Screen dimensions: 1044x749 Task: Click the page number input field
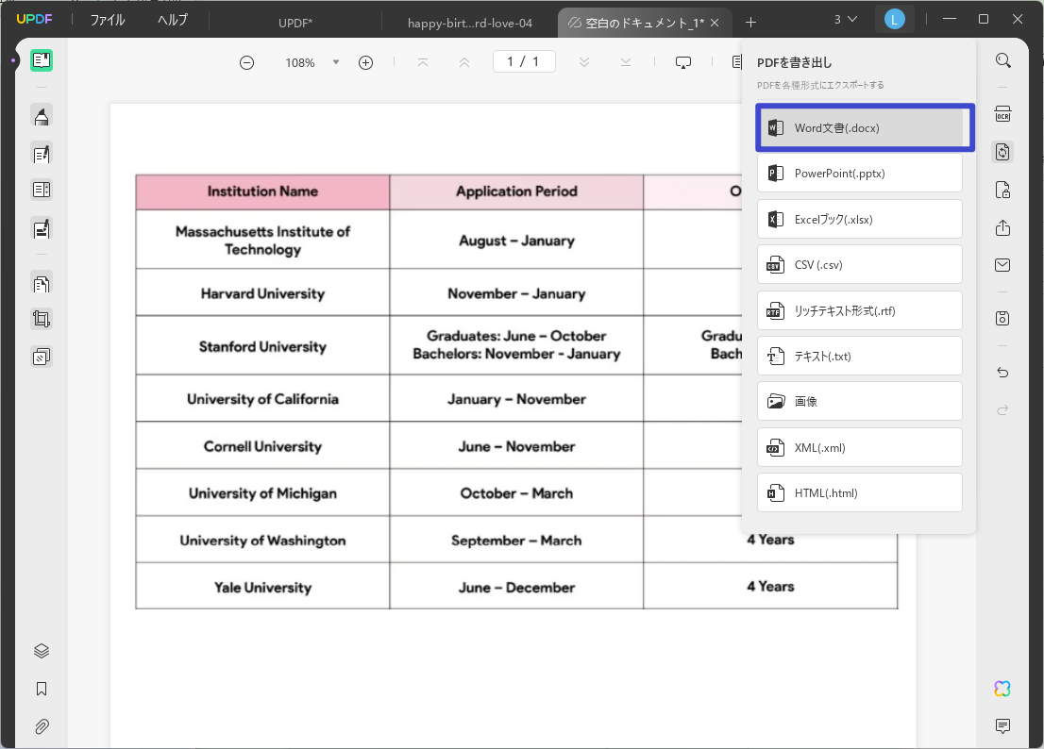point(524,62)
